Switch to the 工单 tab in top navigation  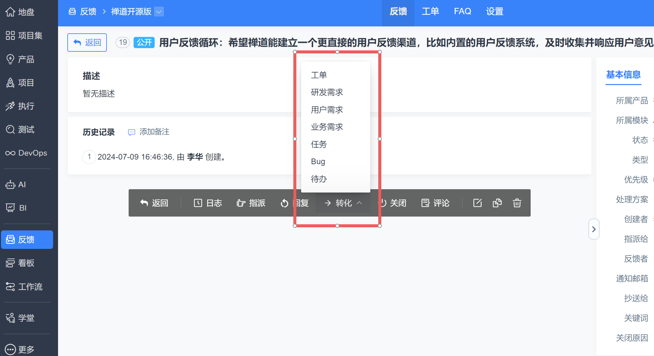pos(430,11)
